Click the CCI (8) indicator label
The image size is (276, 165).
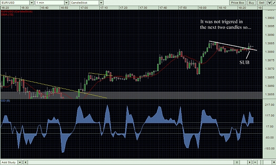(5, 101)
